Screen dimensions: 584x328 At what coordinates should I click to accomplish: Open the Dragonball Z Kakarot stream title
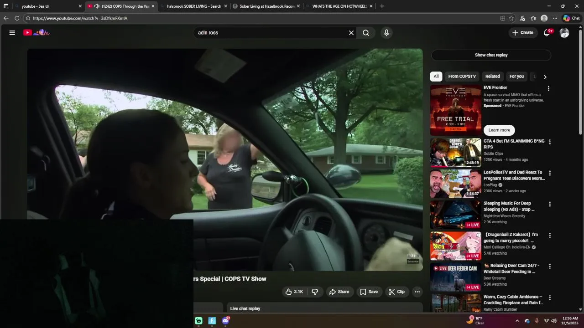click(511, 238)
